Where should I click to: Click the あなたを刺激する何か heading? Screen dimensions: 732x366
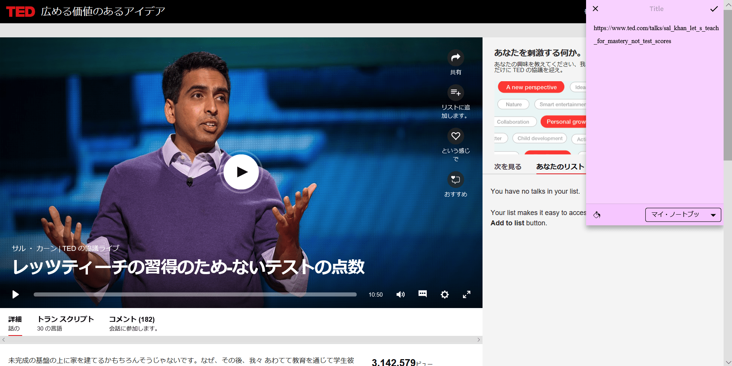[538, 53]
